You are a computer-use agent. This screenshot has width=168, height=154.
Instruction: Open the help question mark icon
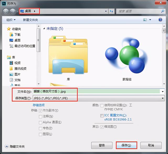(x=160, y=20)
